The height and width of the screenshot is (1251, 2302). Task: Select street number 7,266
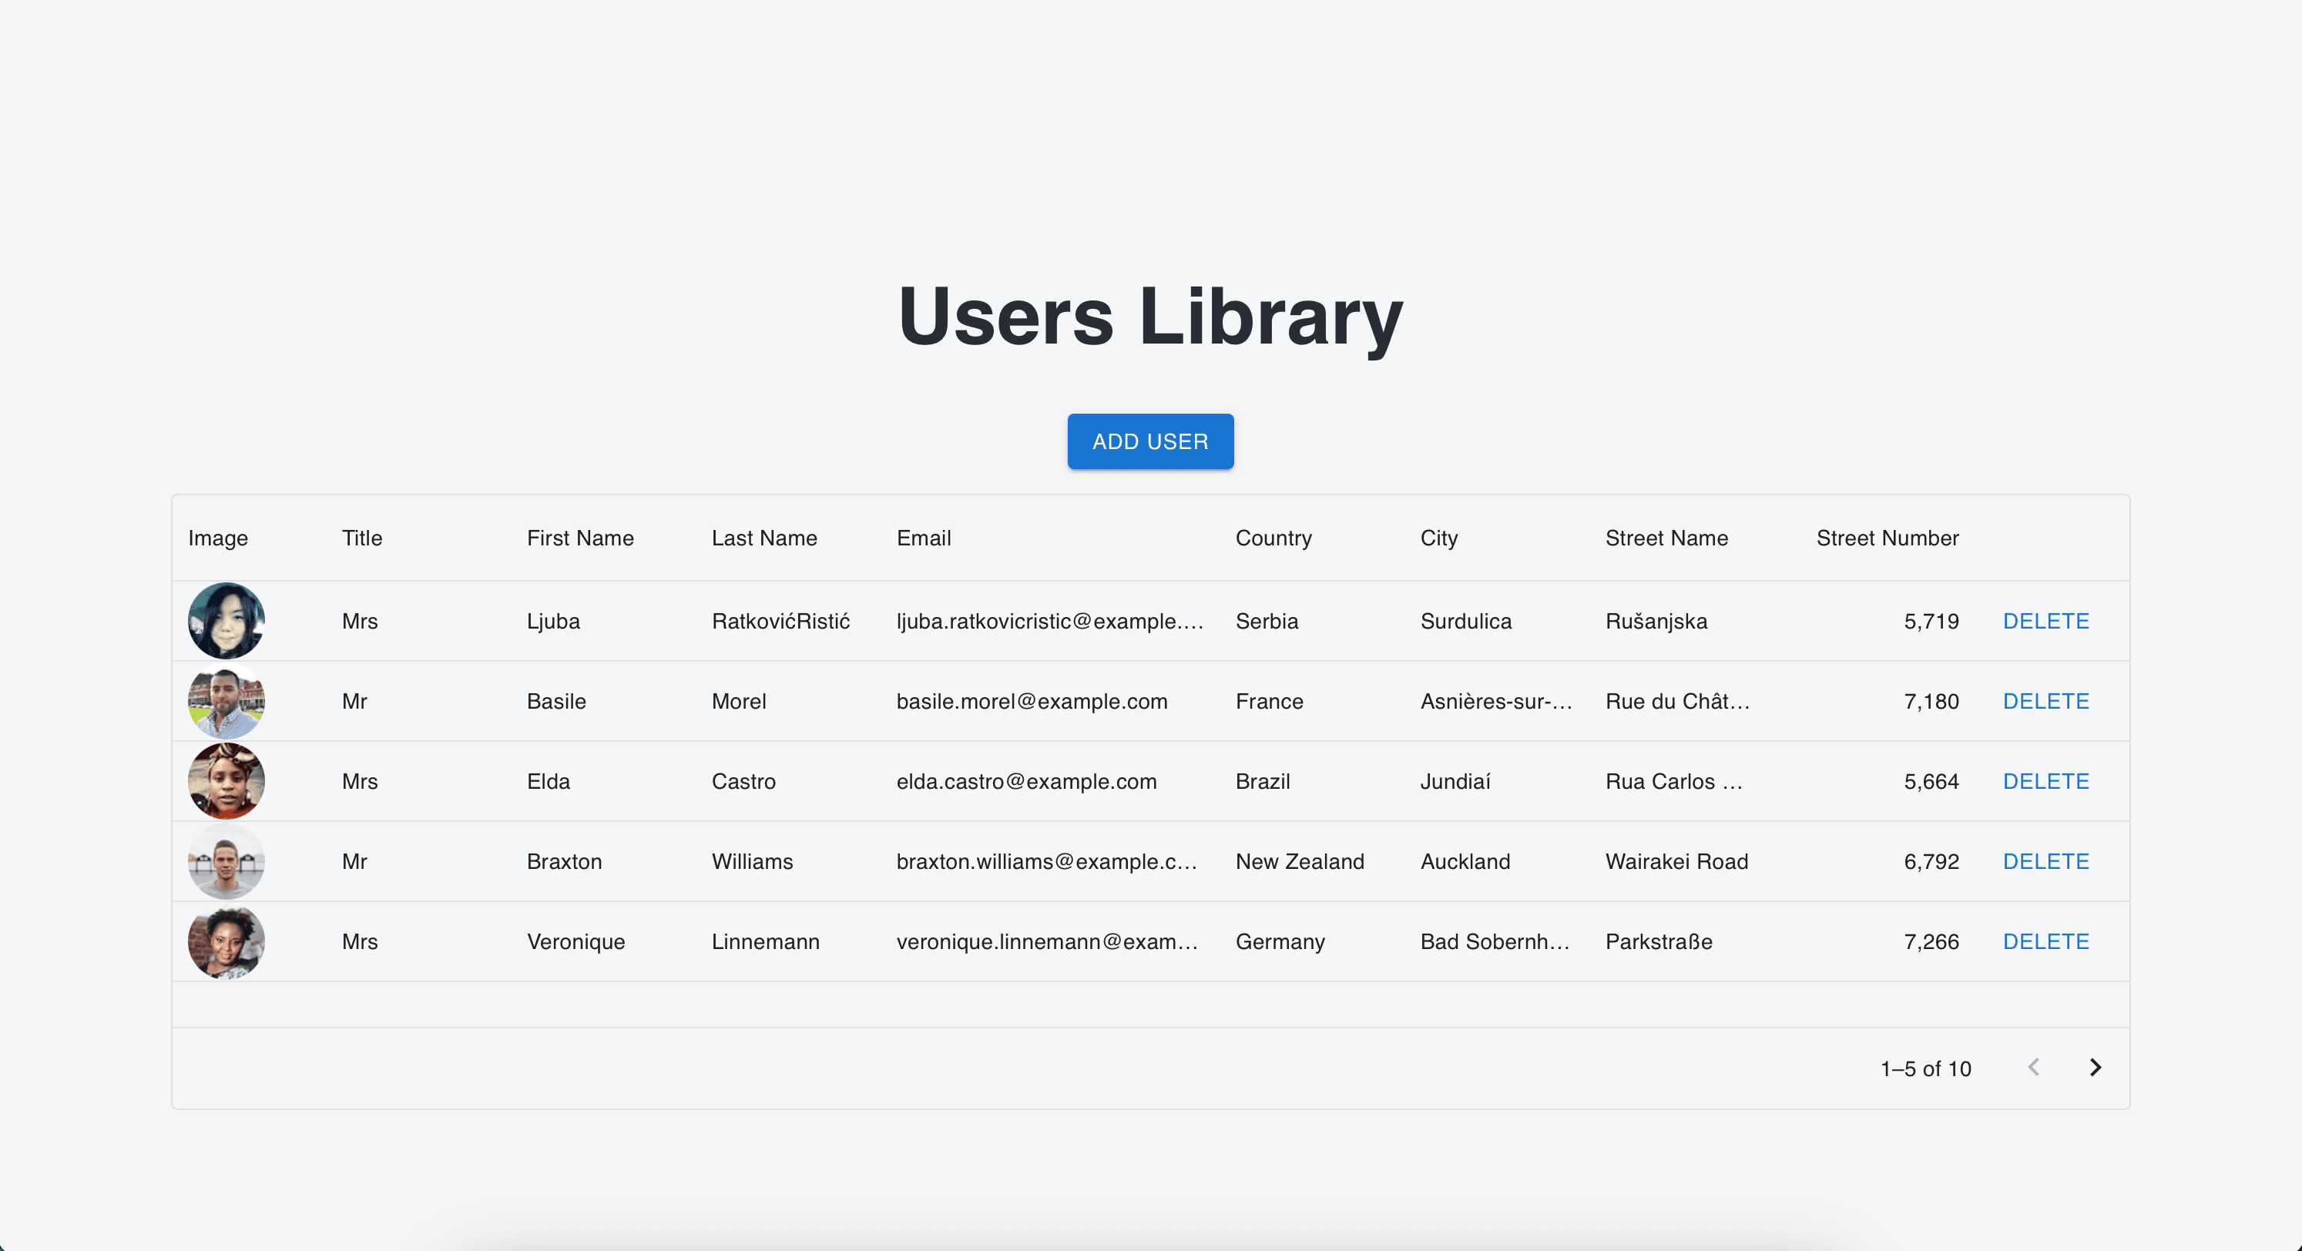coord(1931,942)
